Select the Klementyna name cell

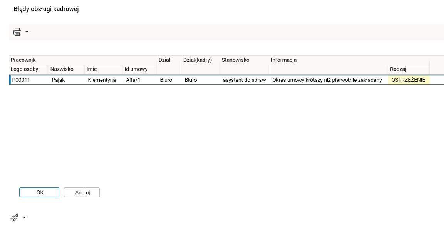click(103, 80)
